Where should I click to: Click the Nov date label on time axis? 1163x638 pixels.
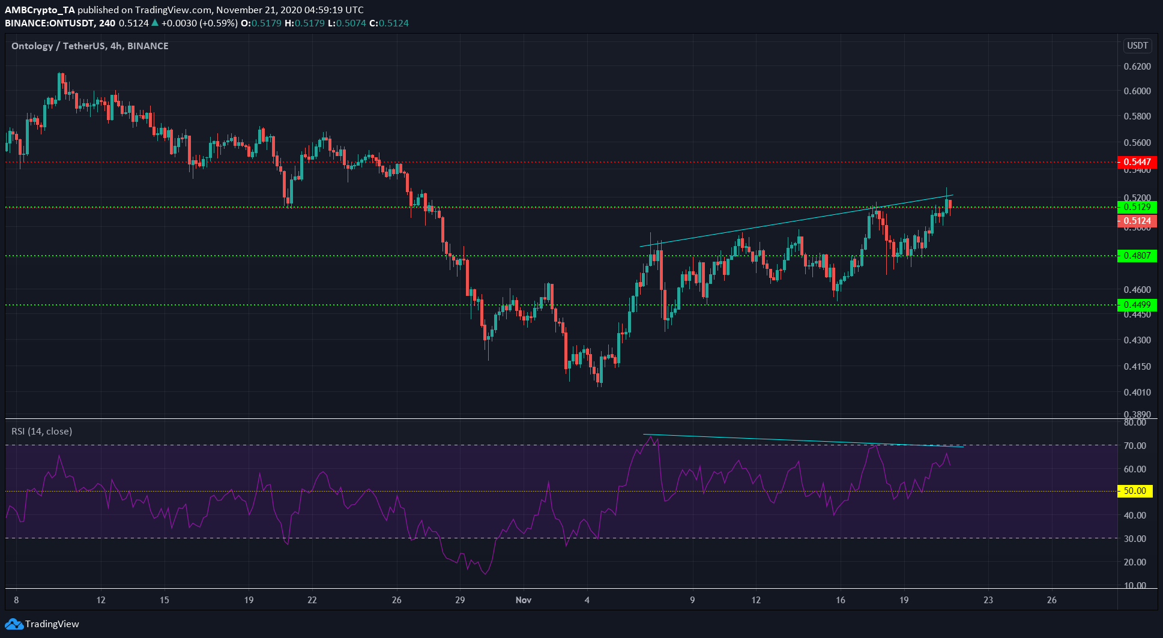tap(524, 600)
